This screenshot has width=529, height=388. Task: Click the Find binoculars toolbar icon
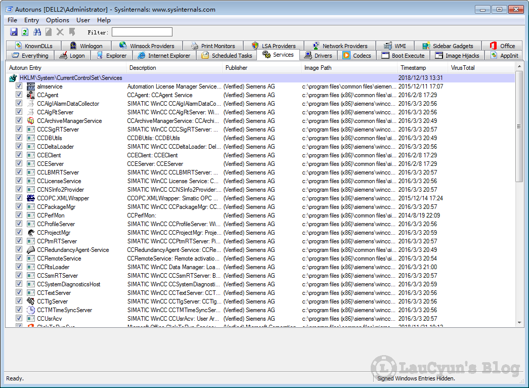tap(37, 32)
